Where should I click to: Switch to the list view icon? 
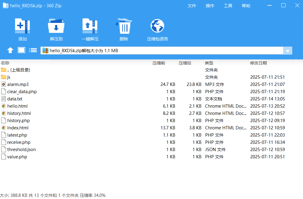[33, 50]
